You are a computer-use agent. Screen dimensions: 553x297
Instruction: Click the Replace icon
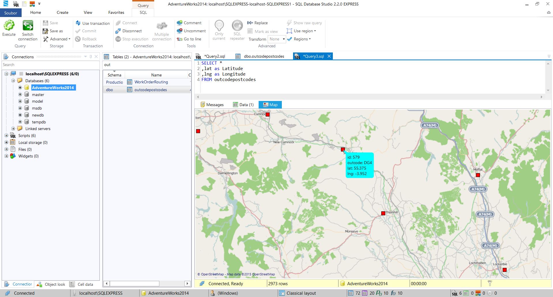click(x=250, y=23)
